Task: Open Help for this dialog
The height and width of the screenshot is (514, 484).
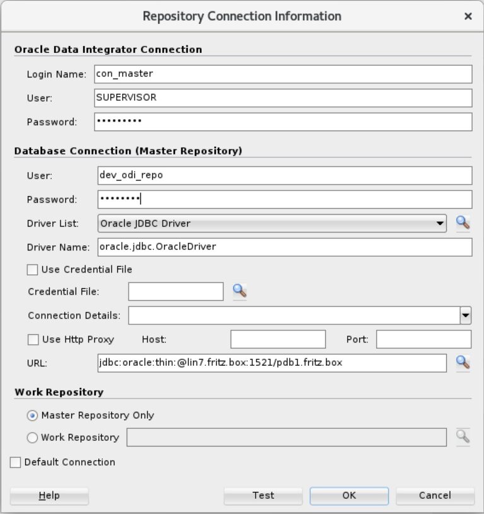Action: click(49, 495)
